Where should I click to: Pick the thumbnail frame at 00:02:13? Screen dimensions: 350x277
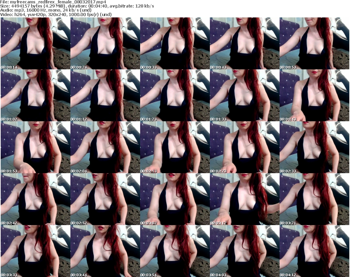point(175,147)
